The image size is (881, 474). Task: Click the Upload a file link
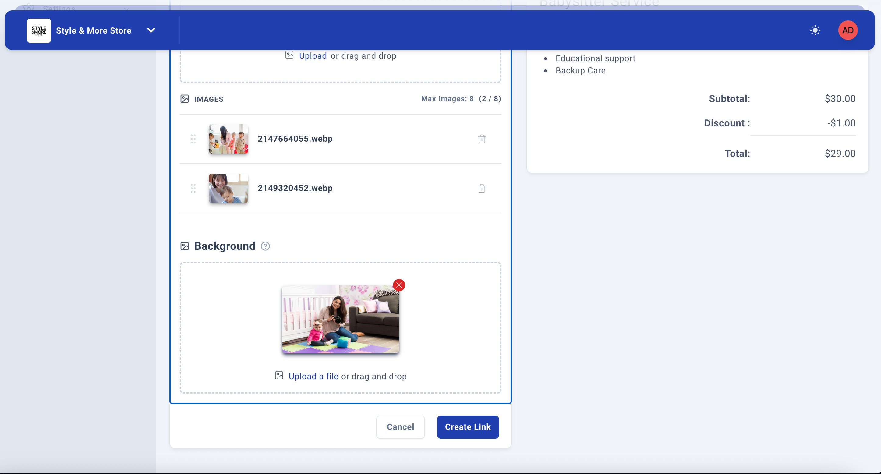tap(313, 376)
